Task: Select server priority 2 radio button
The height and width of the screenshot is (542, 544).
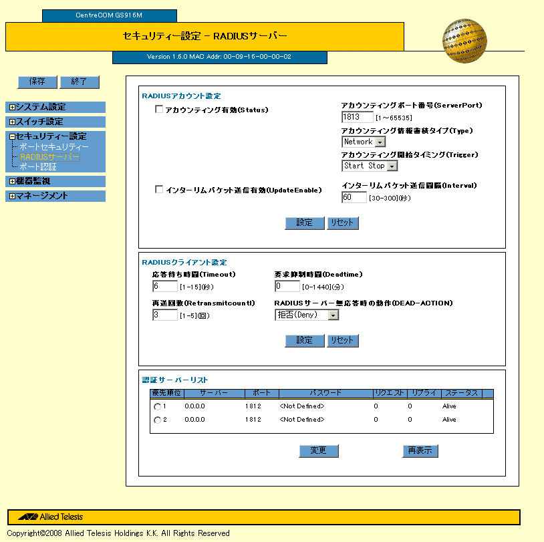Action: (x=157, y=420)
